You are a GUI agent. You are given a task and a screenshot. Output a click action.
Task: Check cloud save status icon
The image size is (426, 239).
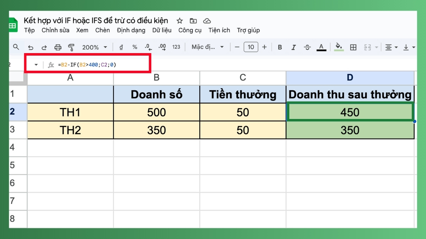[x=207, y=21]
